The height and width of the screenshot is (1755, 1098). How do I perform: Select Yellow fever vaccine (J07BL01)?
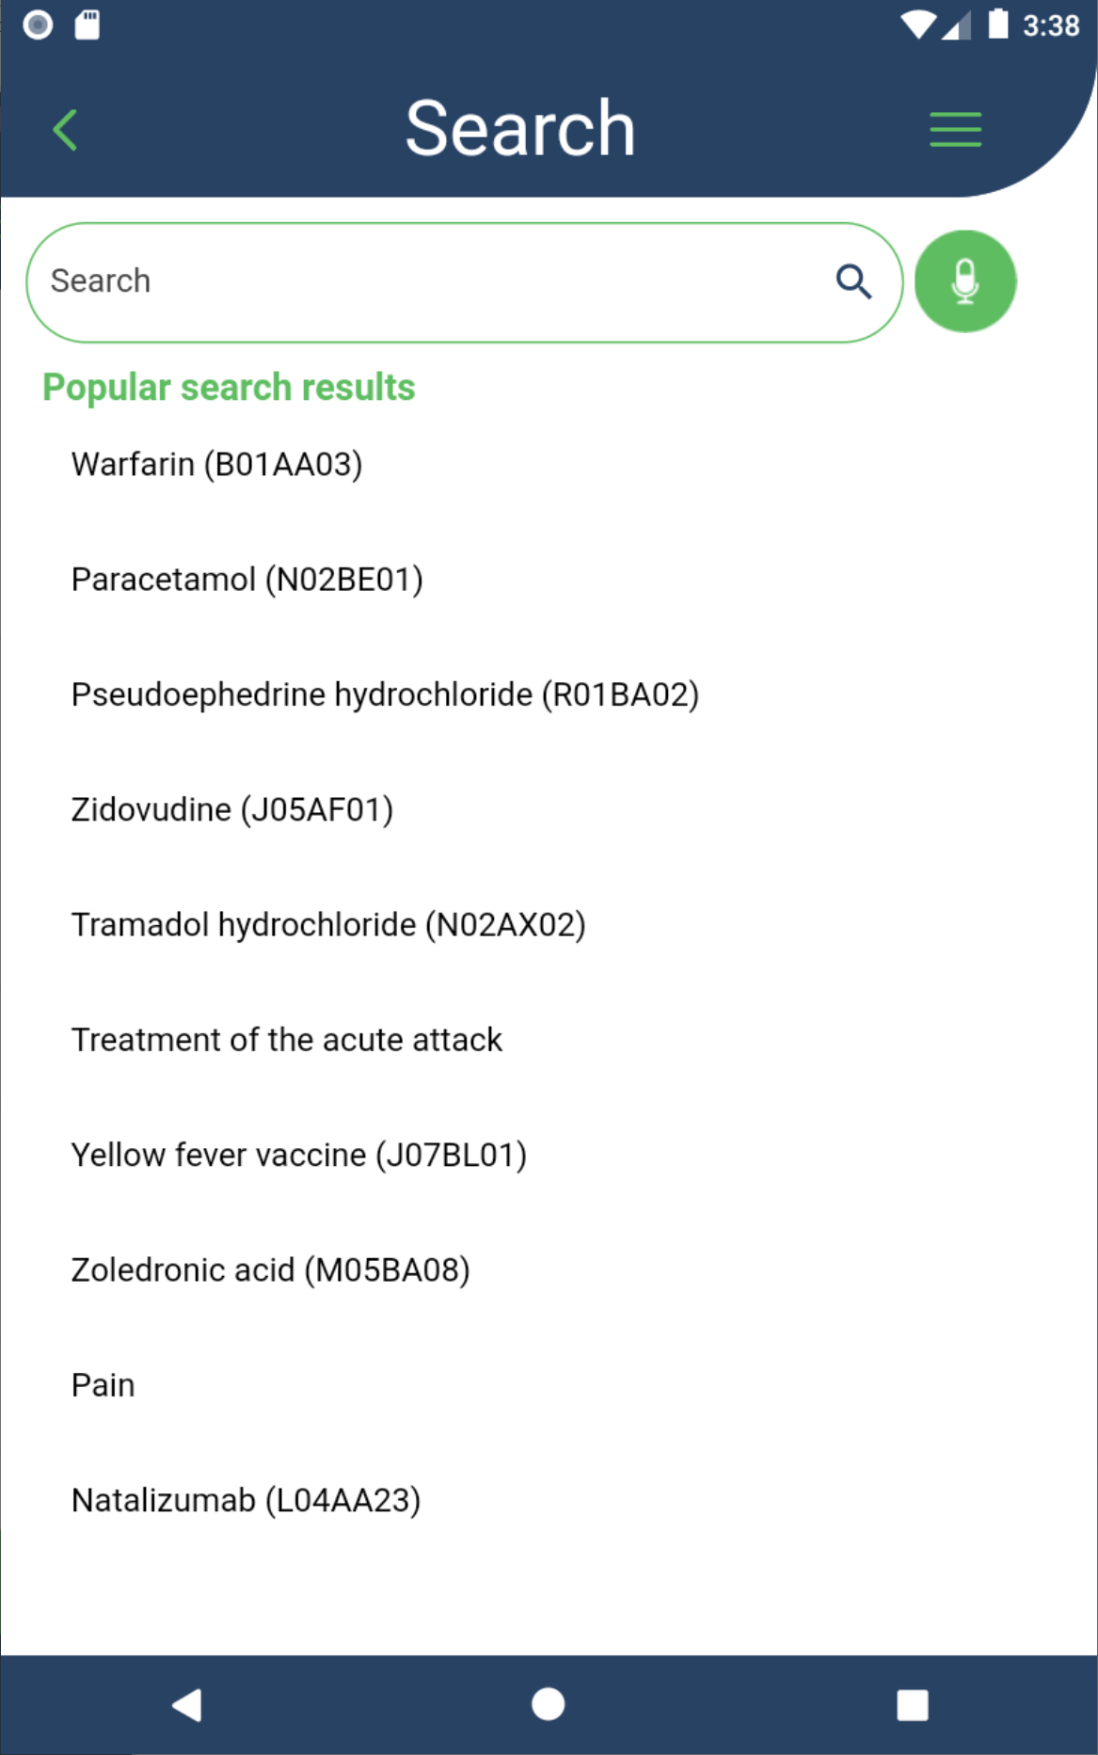click(x=299, y=1156)
